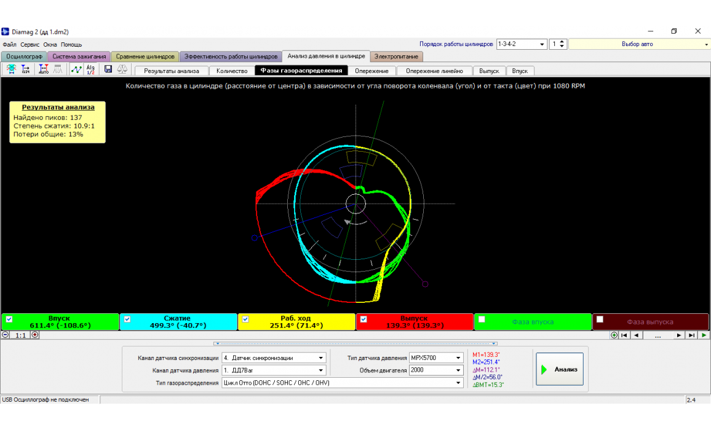Switch to the Система зажигания tab
This screenshot has width=711, height=430.
[x=79, y=57]
